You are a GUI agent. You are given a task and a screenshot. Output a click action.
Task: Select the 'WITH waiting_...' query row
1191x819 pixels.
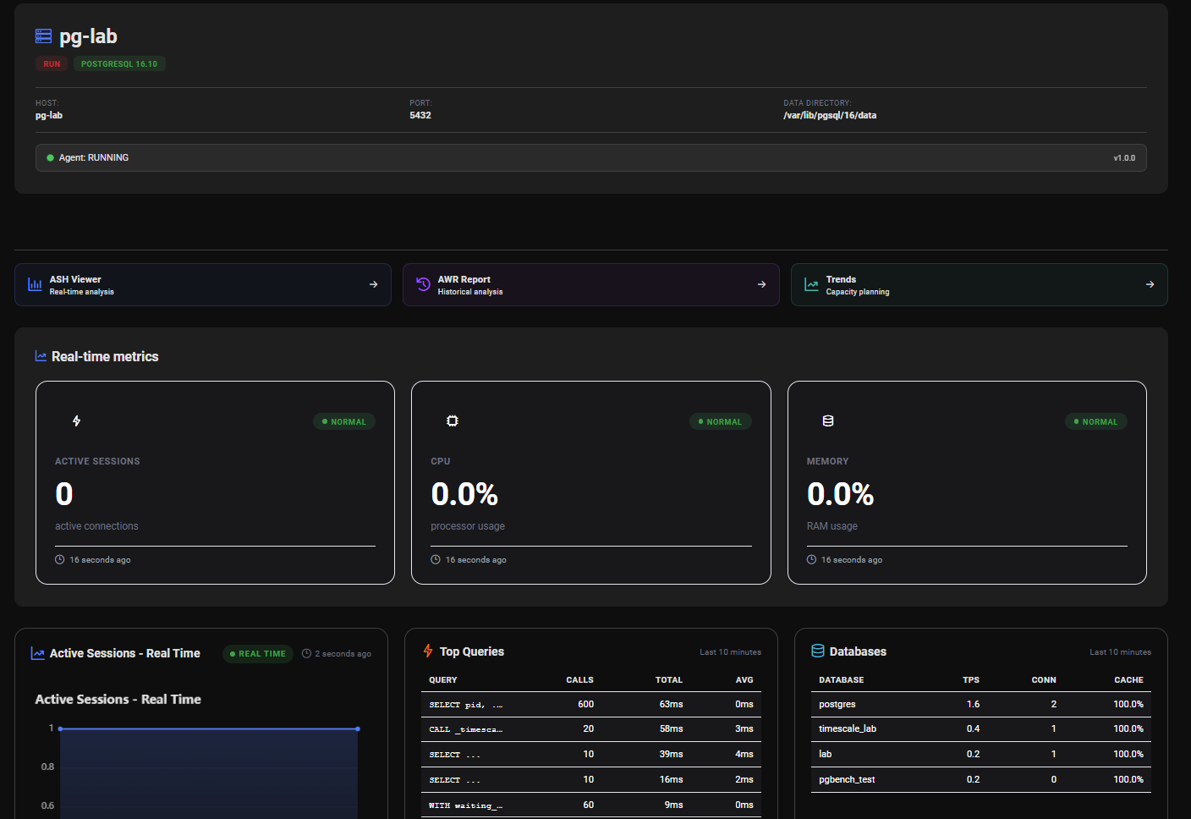tap(591, 805)
